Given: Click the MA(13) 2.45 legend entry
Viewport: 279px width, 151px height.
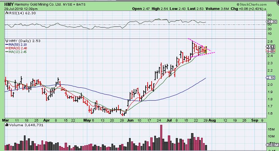Looking at the screenshot, I should pos(16,52).
